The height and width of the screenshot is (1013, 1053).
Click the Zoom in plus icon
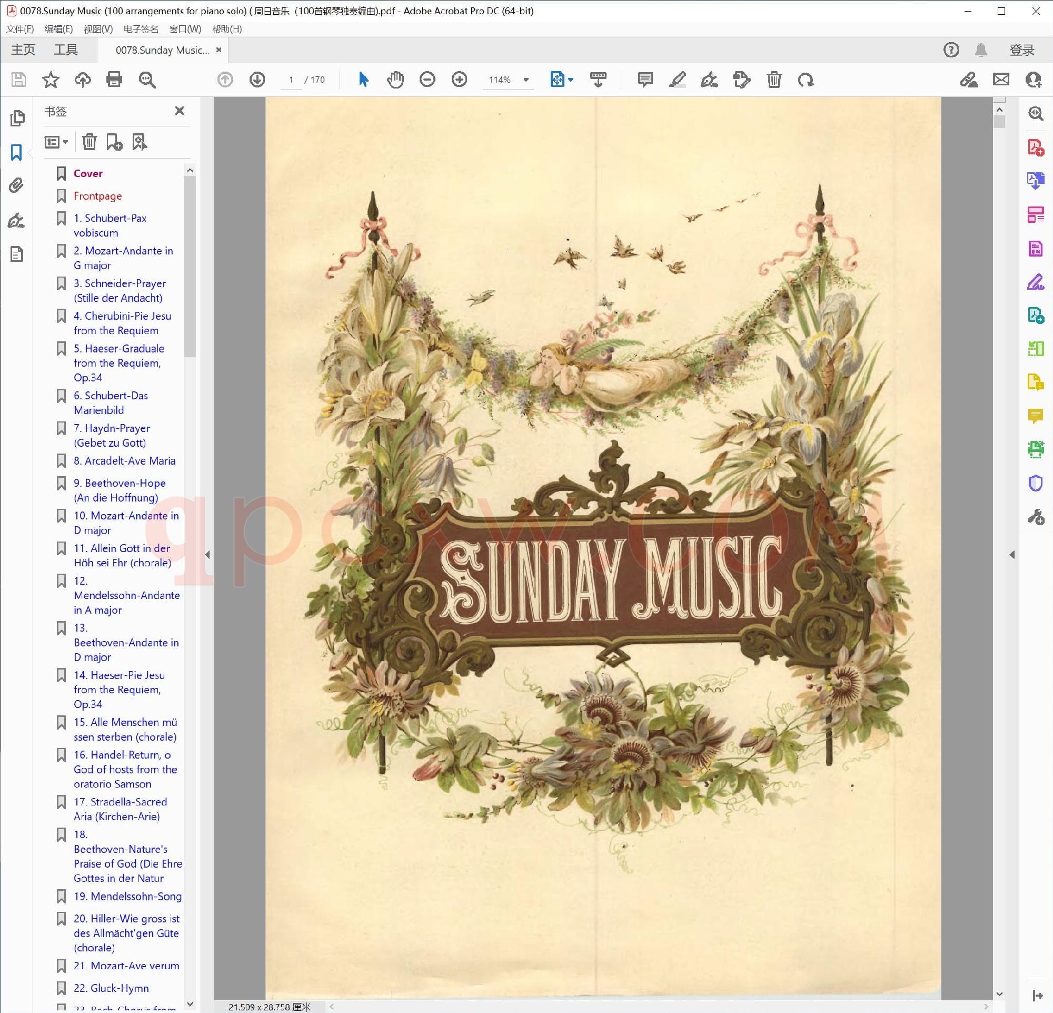pyautogui.click(x=459, y=80)
